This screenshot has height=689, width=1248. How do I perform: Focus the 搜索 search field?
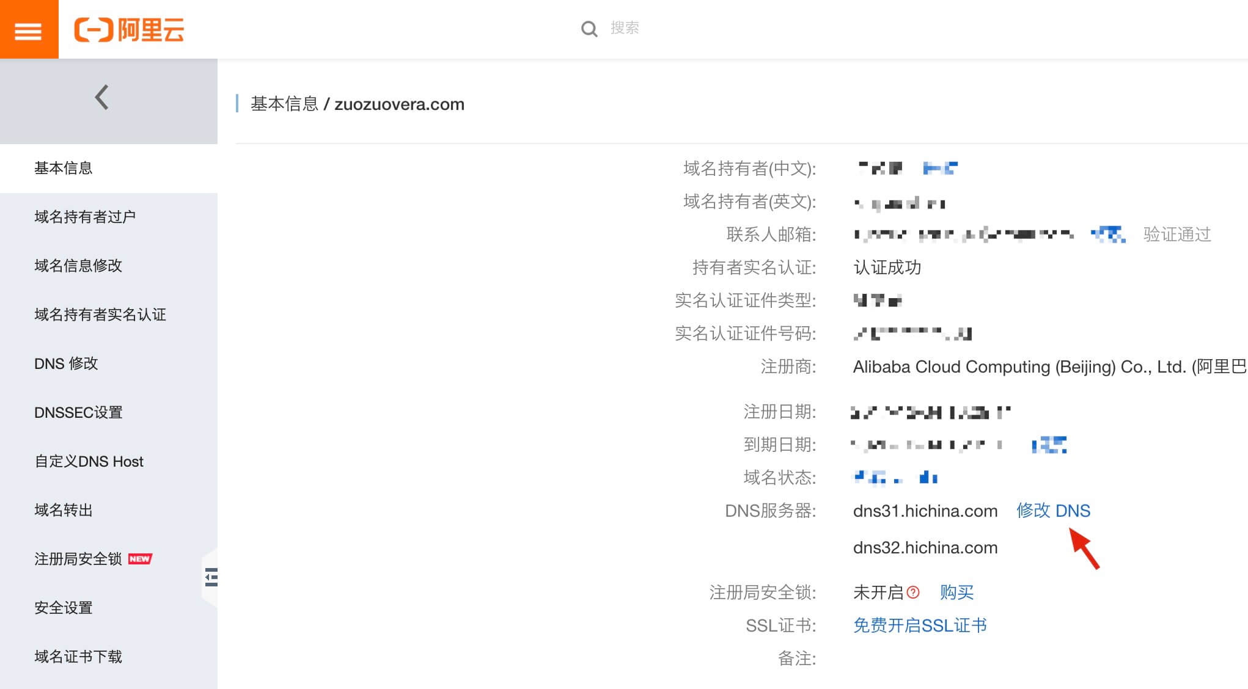click(624, 28)
